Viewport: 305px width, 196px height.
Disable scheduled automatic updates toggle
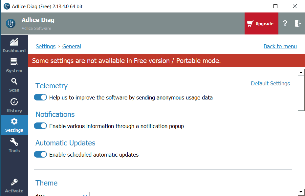[40, 154]
